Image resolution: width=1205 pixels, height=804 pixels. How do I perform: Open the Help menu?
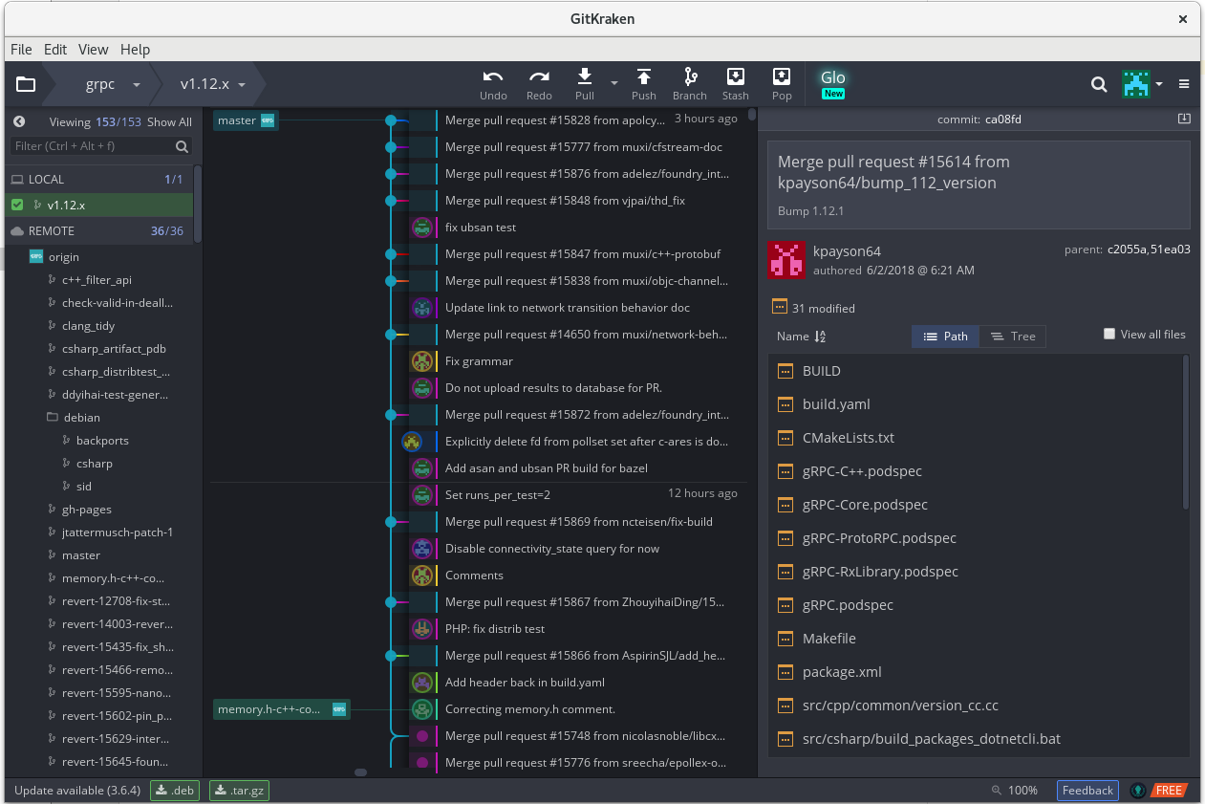coord(135,50)
